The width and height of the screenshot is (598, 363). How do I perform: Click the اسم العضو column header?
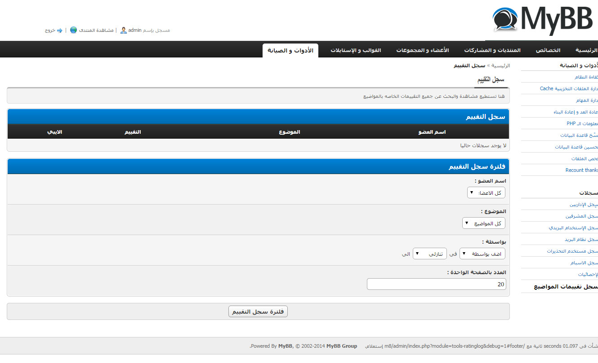(x=432, y=132)
